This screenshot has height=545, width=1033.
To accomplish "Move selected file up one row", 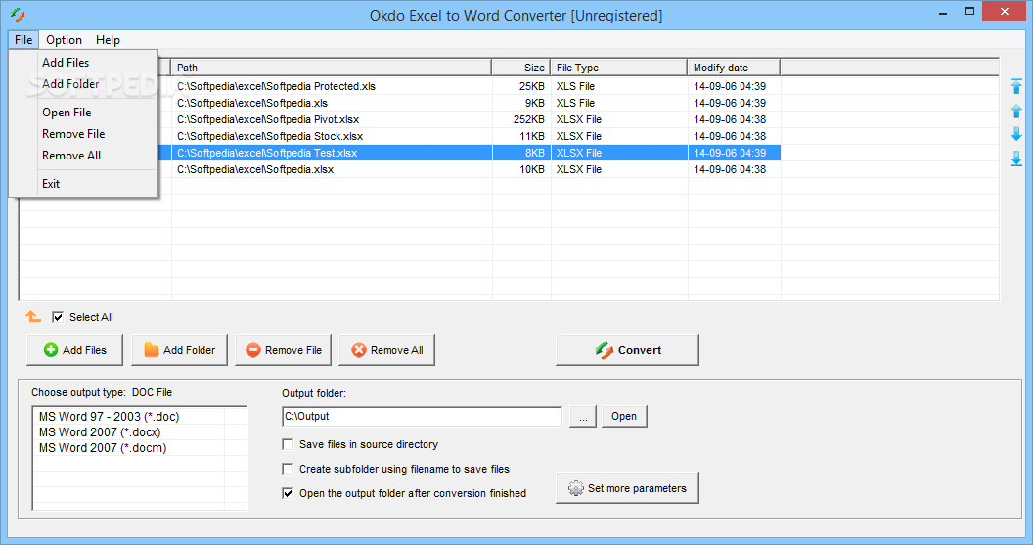I will point(1016,111).
